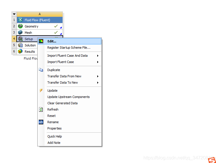Select the Geometry cell label
The width and height of the screenshot is (216, 163).
31,26
